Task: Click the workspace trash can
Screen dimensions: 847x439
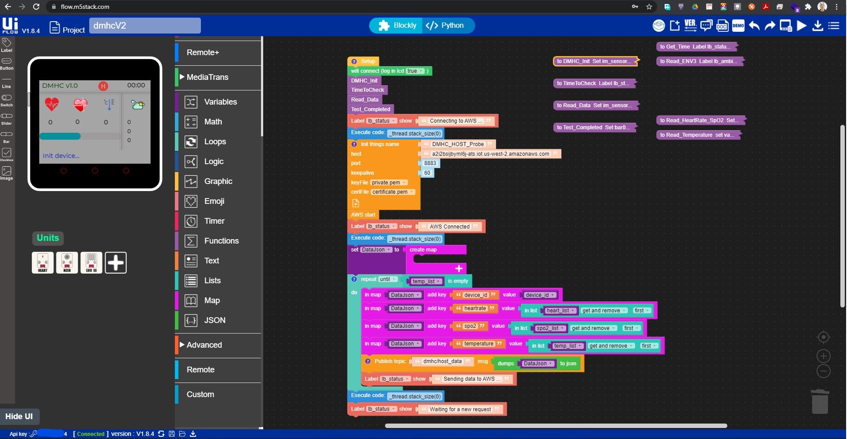Action: 820,401
